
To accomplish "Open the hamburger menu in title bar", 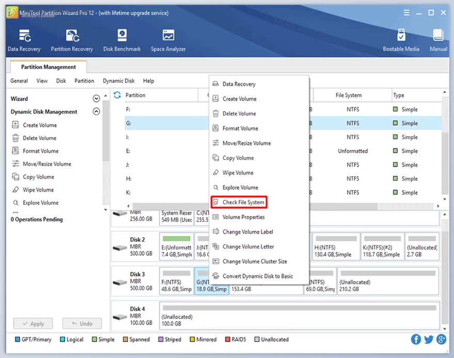I will (x=407, y=13).
